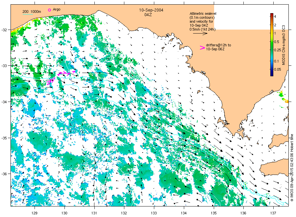
Task: Click longitude axis label '132'
Action: (124, 213)
